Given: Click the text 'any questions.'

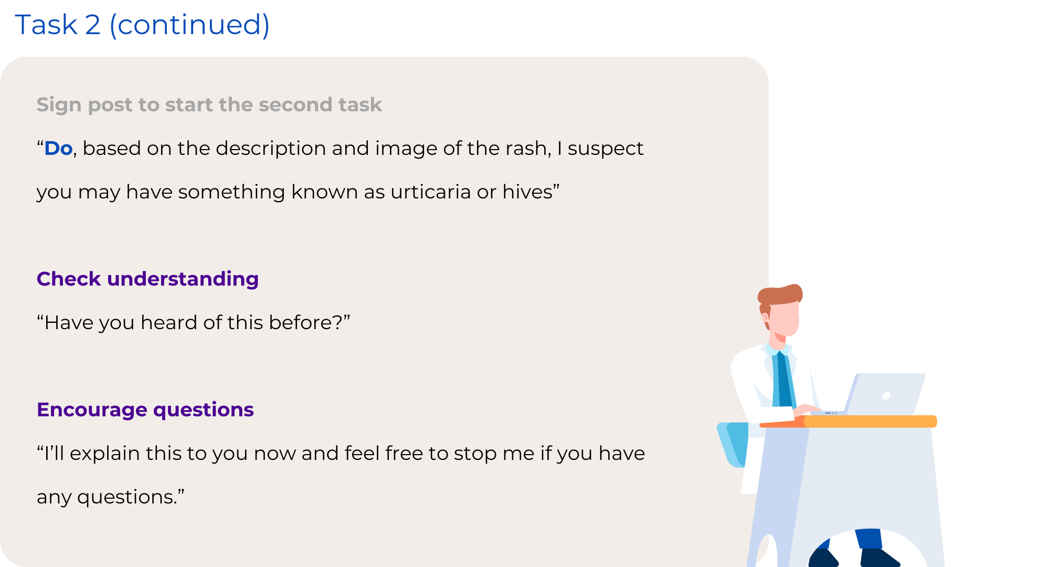Looking at the screenshot, I should [x=110, y=497].
